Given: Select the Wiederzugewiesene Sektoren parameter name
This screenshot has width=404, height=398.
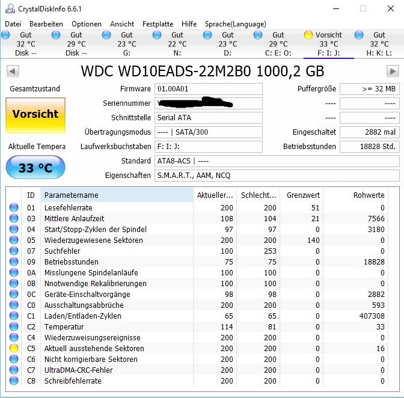Looking at the screenshot, I should pyautogui.click(x=94, y=240).
